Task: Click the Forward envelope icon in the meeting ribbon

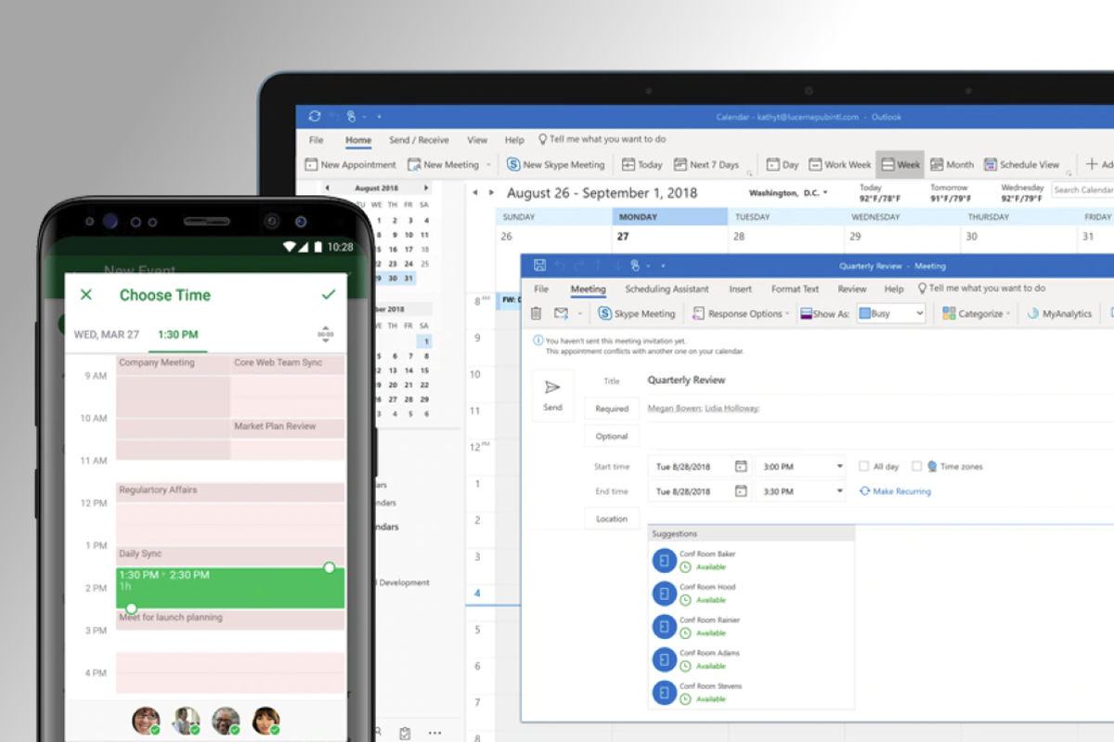Action: coord(561,314)
